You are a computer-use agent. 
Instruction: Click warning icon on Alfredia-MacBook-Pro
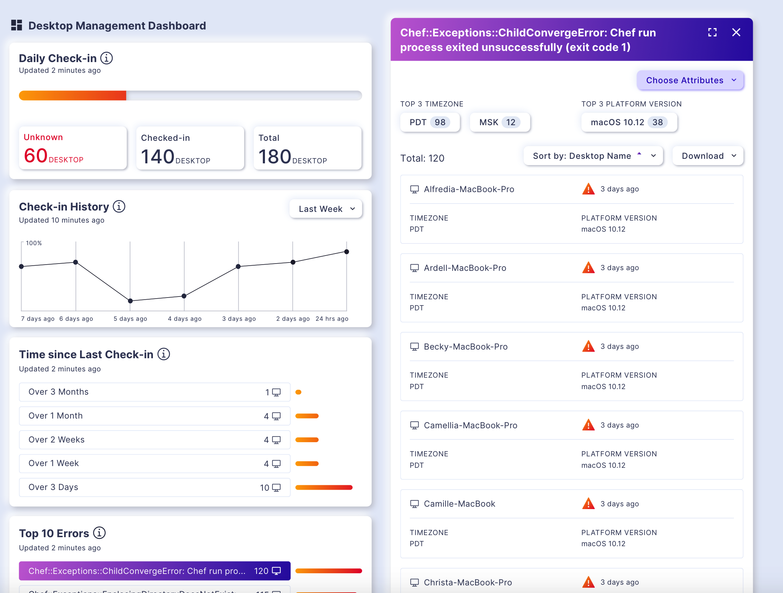[588, 189]
